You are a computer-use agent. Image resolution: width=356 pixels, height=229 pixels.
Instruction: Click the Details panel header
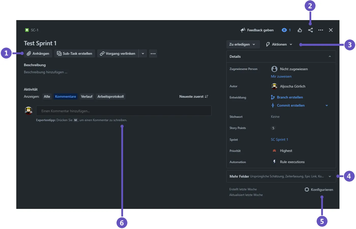281,56
